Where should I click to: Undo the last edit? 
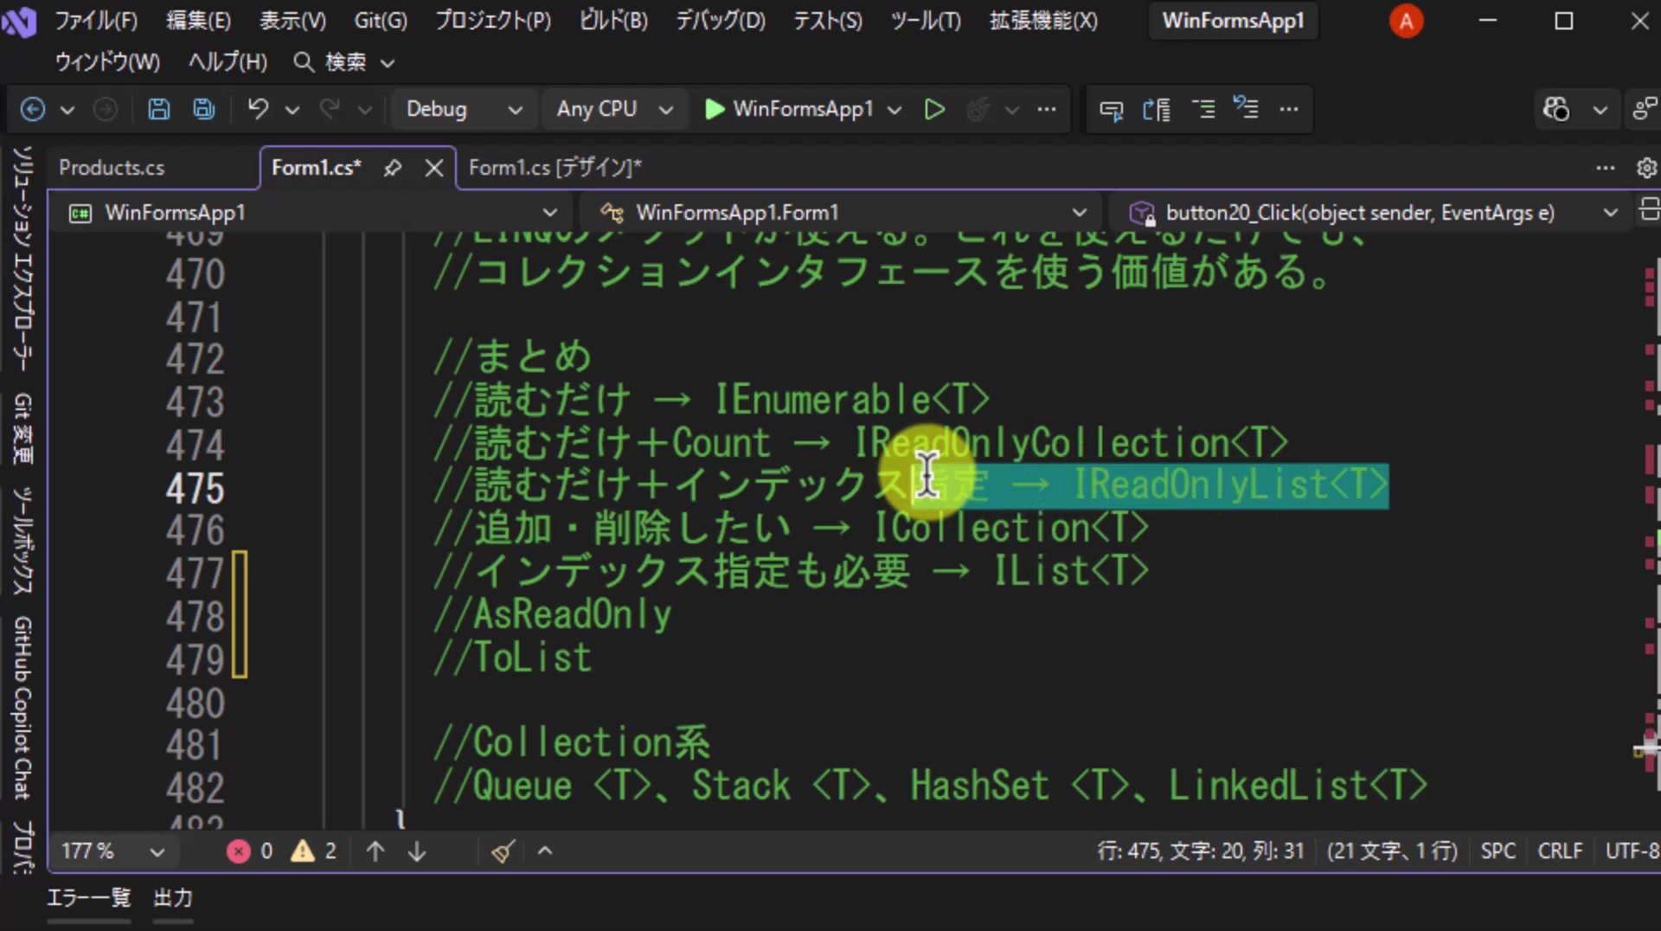(258, 109)
